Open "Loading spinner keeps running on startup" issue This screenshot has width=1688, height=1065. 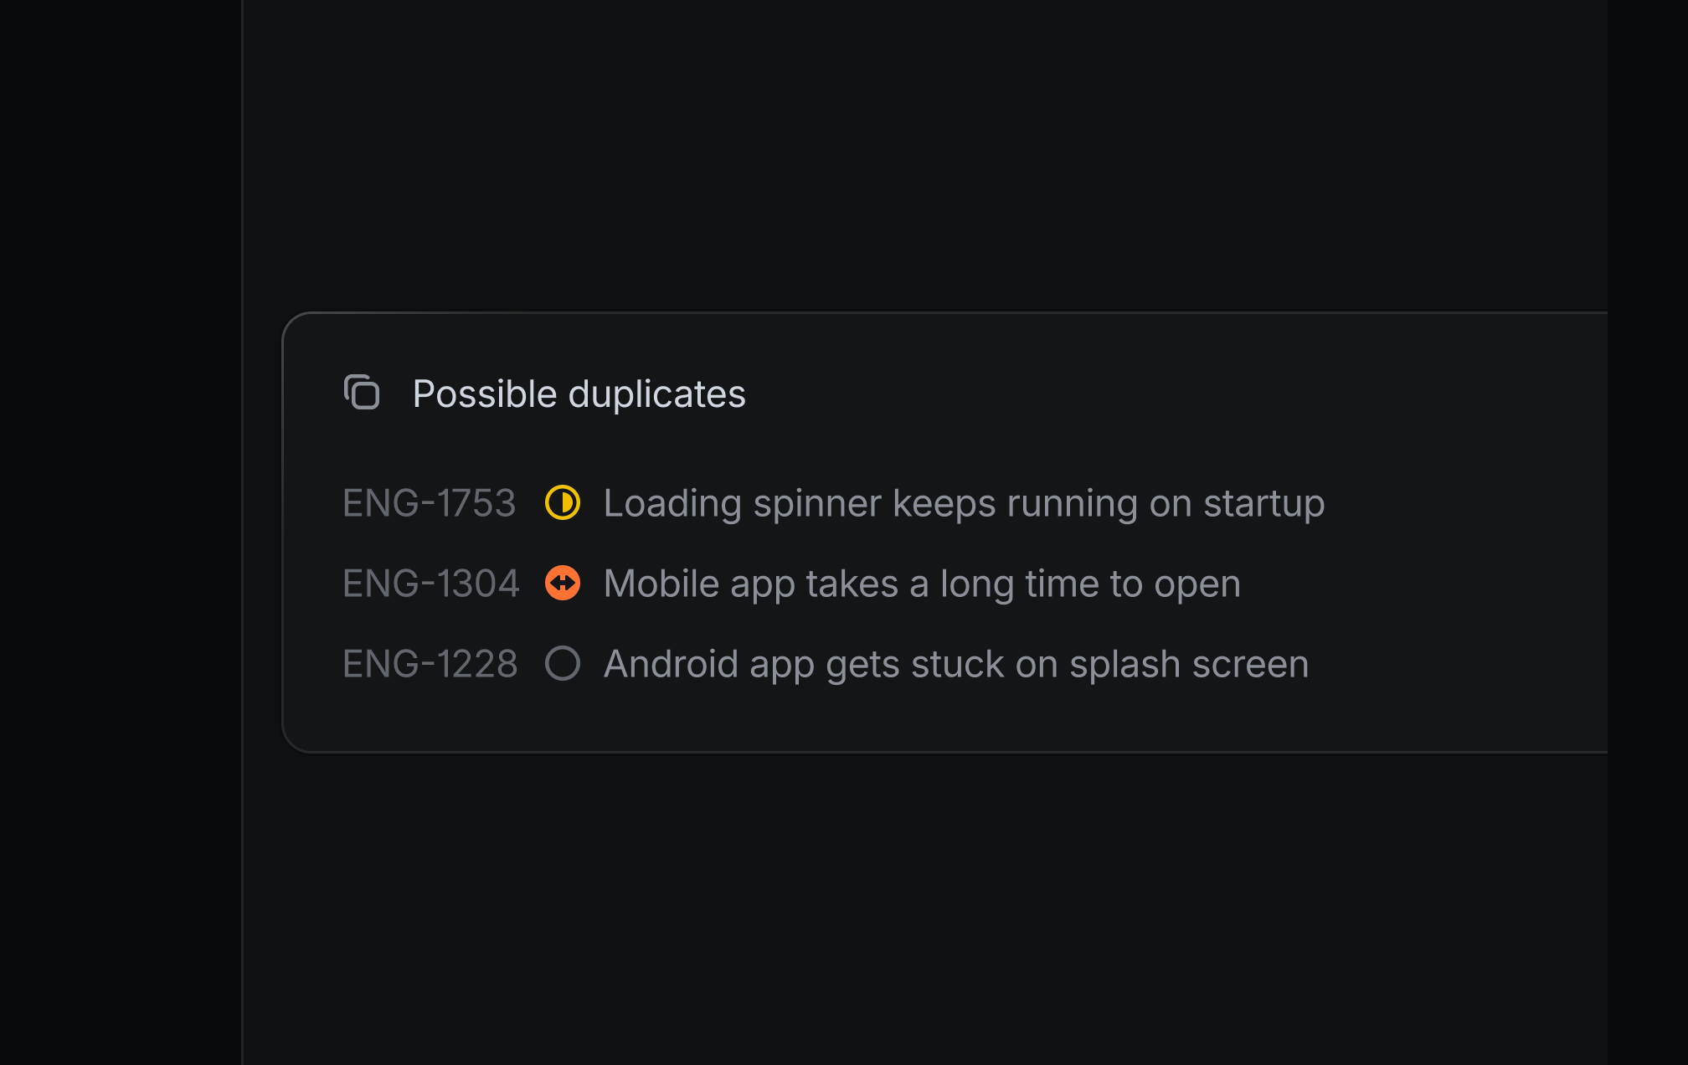coord(963,503)
